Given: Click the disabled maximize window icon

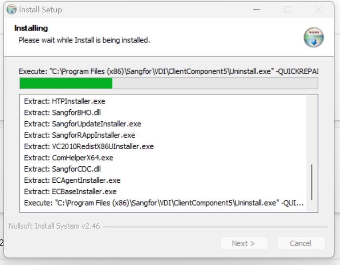Looking at the screenshot, I should pos(287,10).
